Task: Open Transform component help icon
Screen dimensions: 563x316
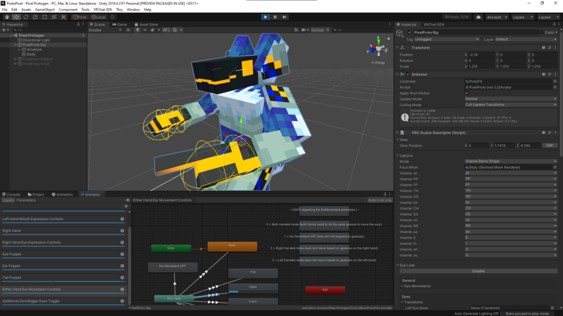Action: click(x=543, y=48)
